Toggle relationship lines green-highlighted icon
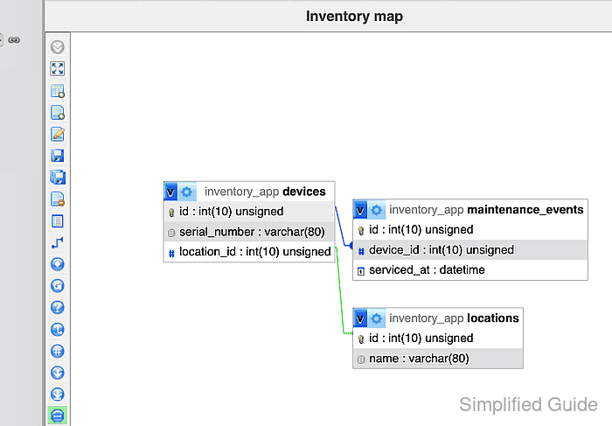 [x=58, y=416]
